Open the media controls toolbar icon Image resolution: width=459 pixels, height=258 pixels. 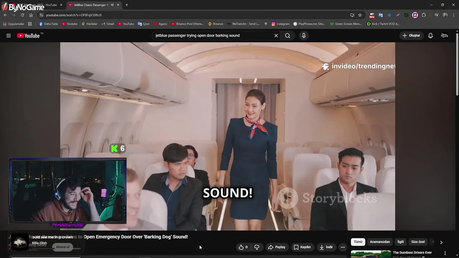point(436,15)
